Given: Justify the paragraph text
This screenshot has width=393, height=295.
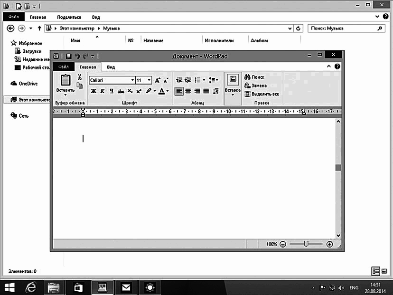Looking at the screenshot, I should tap(206, 91).
